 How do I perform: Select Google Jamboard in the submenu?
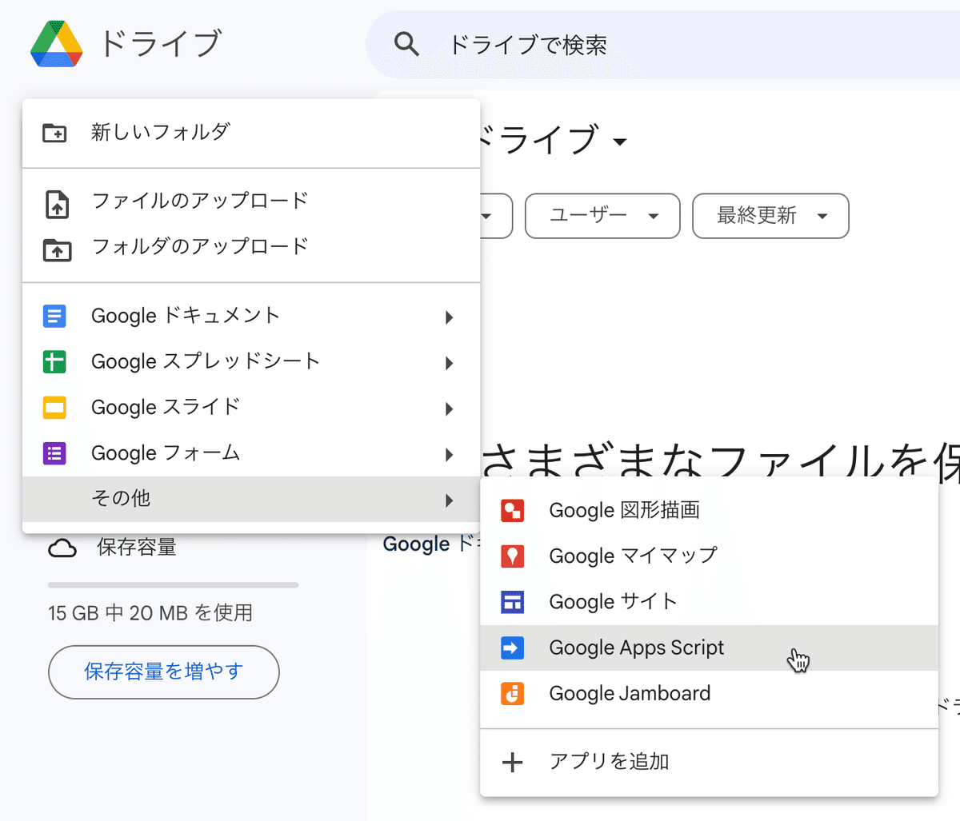[709, 693]
